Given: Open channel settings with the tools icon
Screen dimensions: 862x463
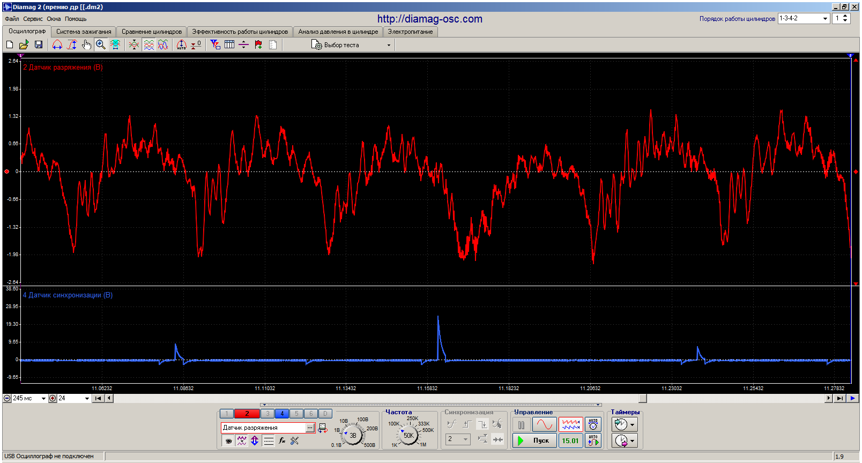Looking at the screenshot, I should click(x=295, y=441).
